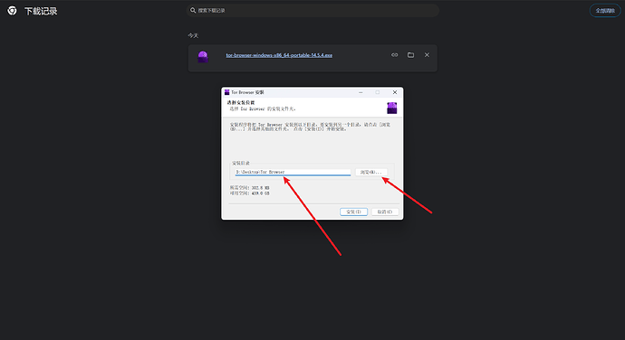
Task: Click the 取消(C) cancel button
Action: (x=385, y=212)
